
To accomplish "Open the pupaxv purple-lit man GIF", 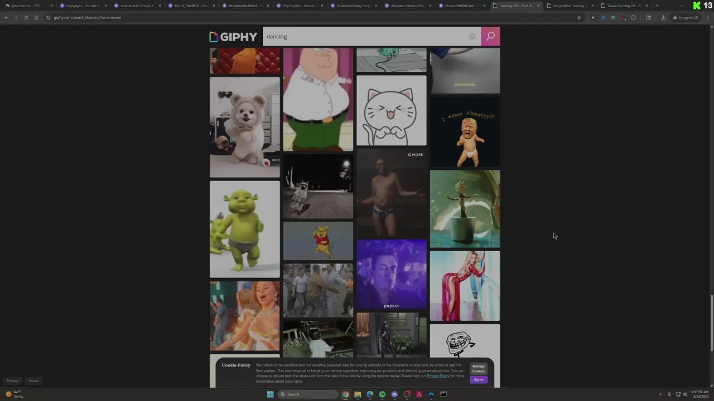I will tap(392, 275).
